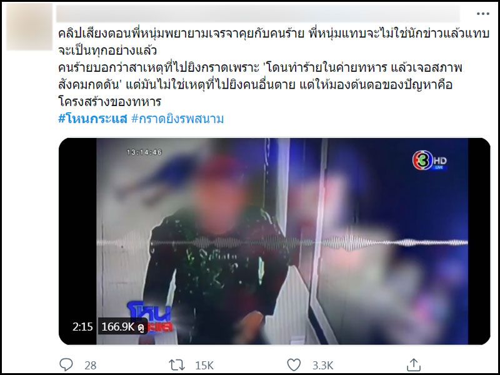Open the share upload arrow icon
Image resolution: width=500 pixels, height=375 pixels.
[414, 365]
